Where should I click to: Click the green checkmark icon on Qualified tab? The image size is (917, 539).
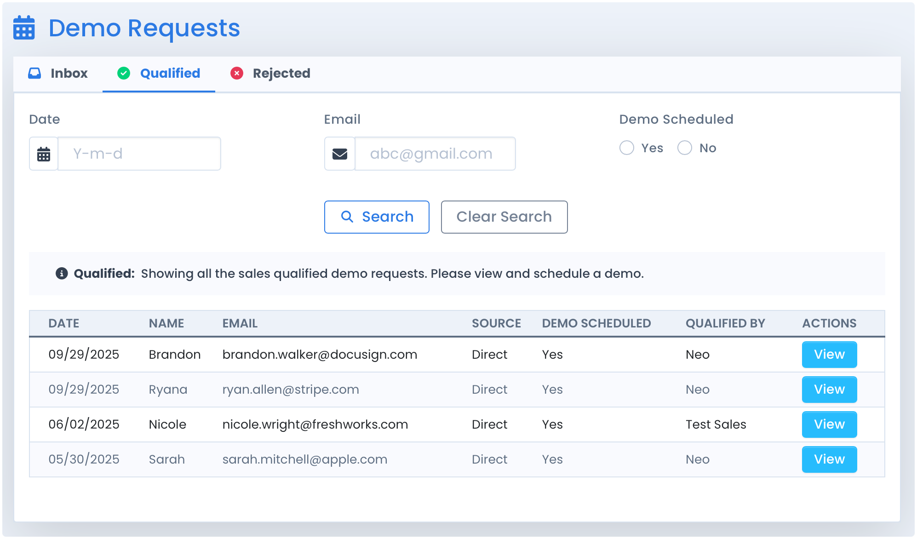pos(124,73)
